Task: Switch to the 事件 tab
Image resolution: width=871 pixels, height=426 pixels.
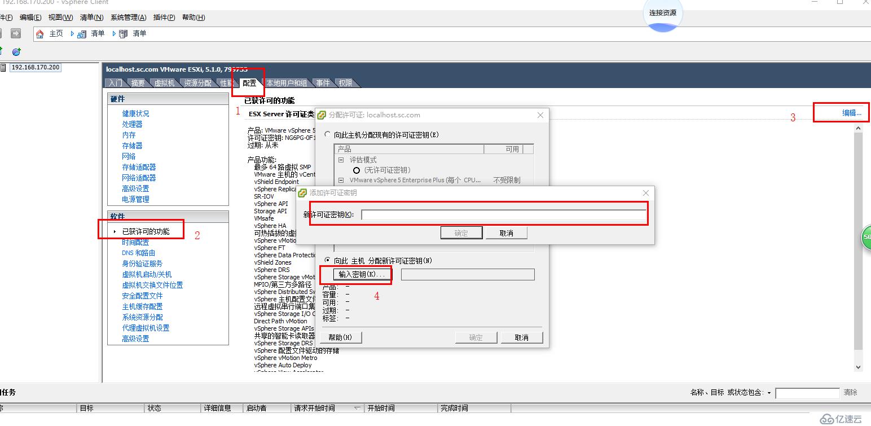Action: tap(323, 83)
